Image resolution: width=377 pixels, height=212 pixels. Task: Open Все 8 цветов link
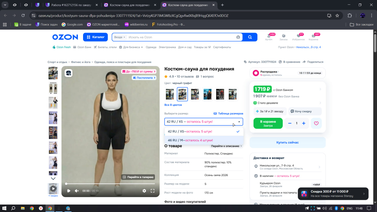point(173,105)
